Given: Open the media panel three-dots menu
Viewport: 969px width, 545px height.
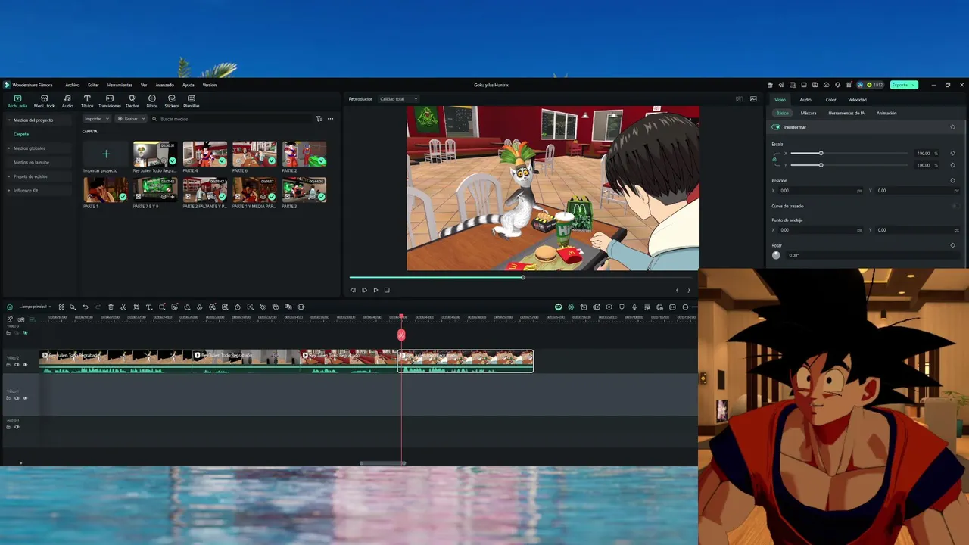Looking at the screenshot, I should click(x=330, y=119).
